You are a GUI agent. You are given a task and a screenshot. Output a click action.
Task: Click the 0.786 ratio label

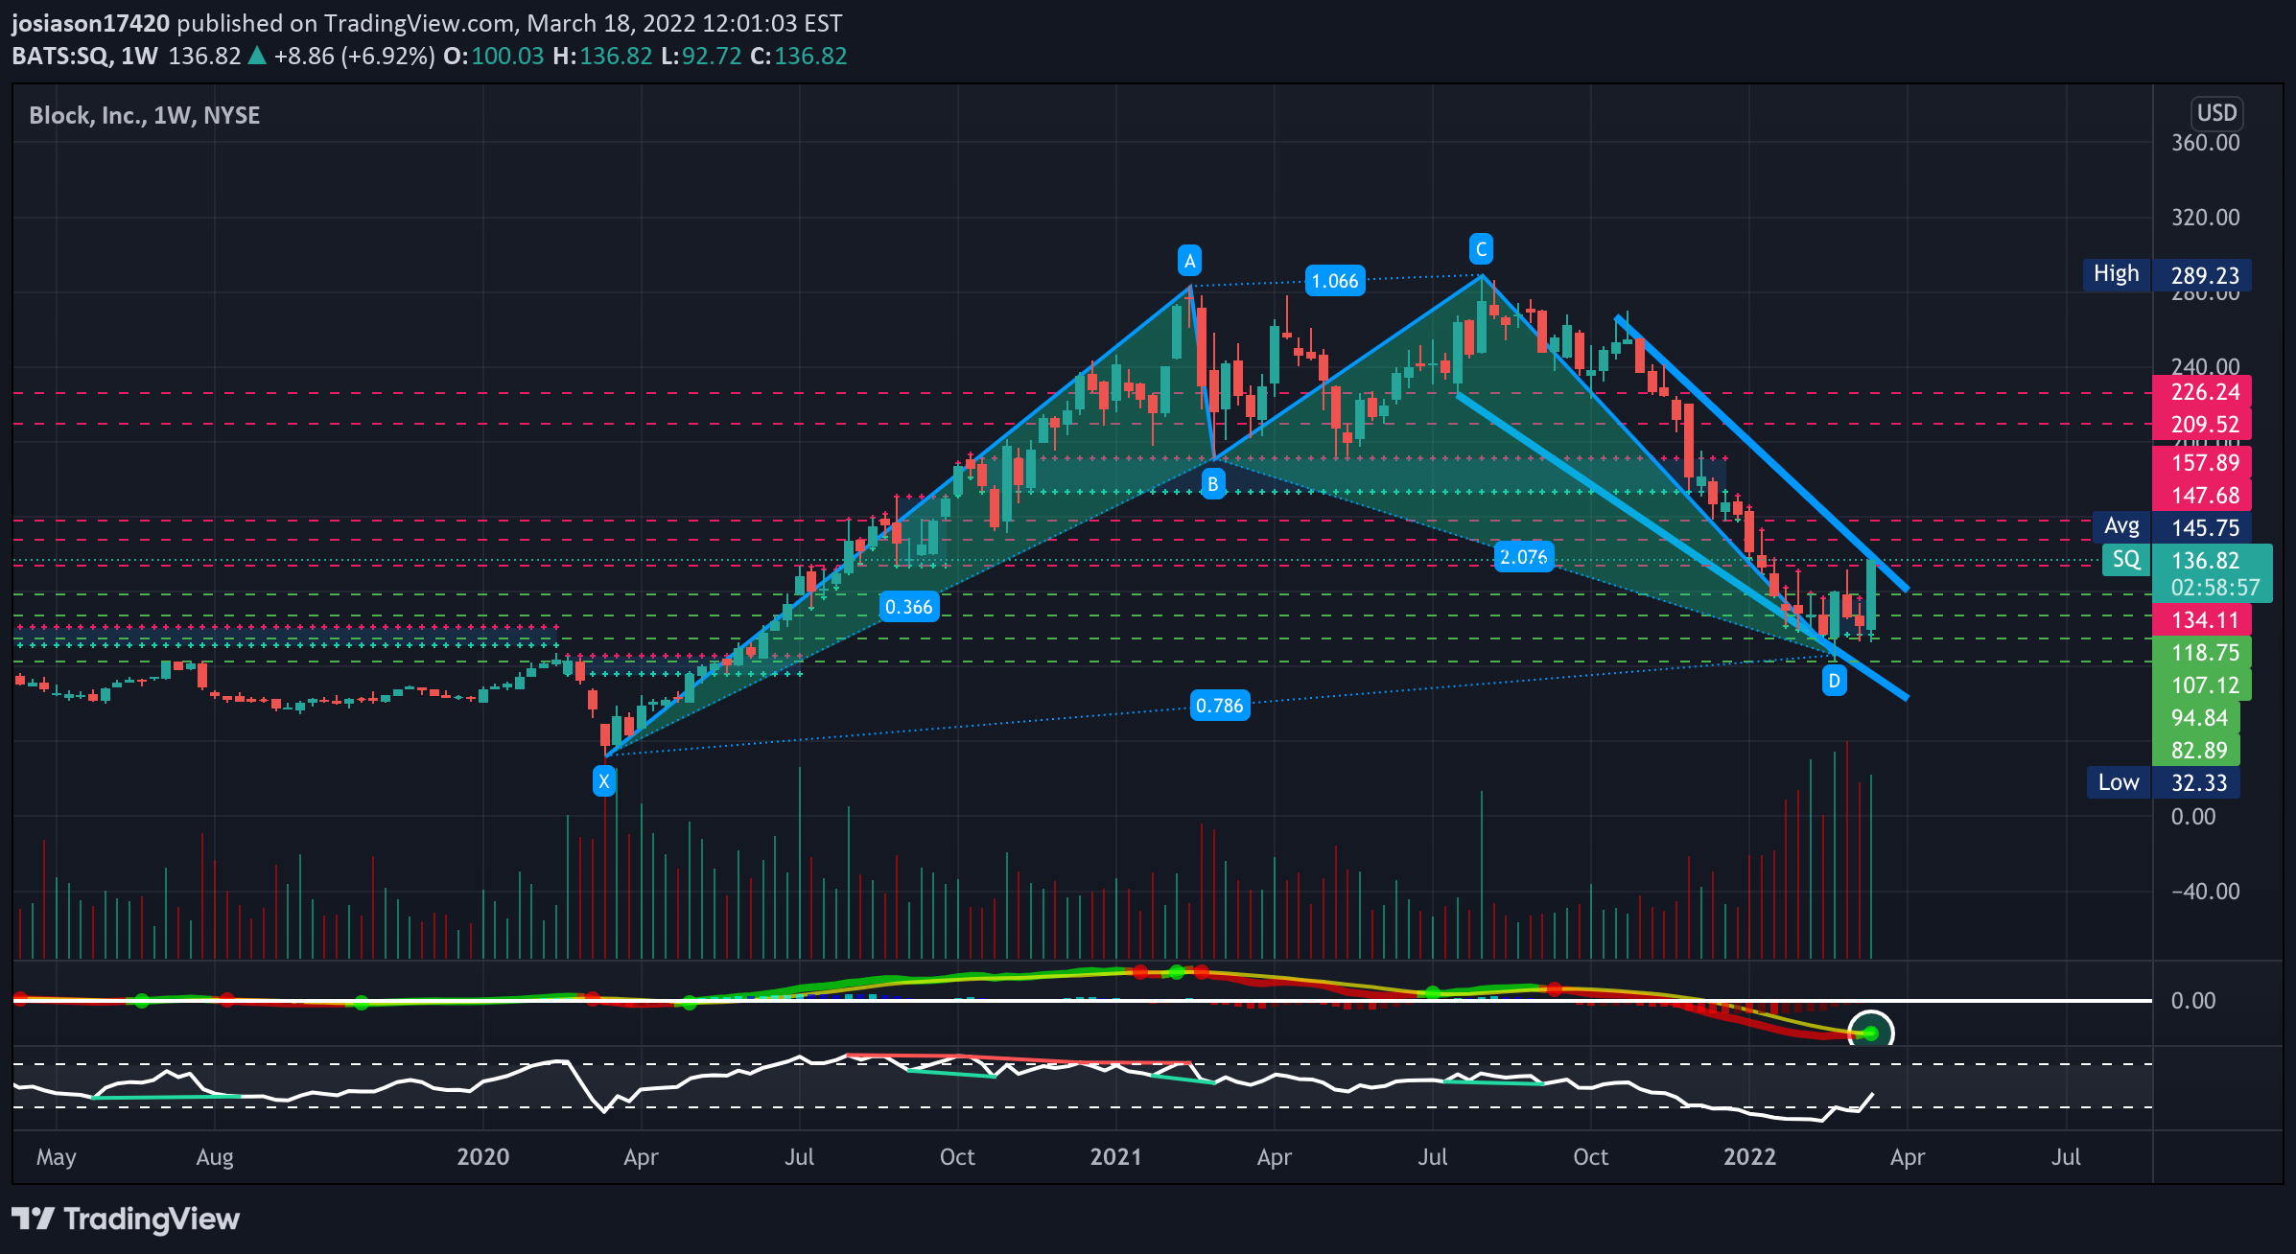(x=1219, y=707)
